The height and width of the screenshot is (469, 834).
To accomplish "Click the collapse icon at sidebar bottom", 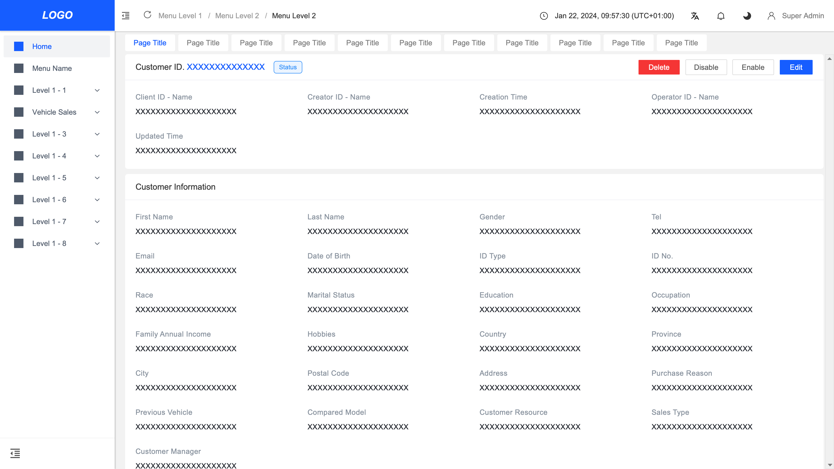I will pos(15,453).
